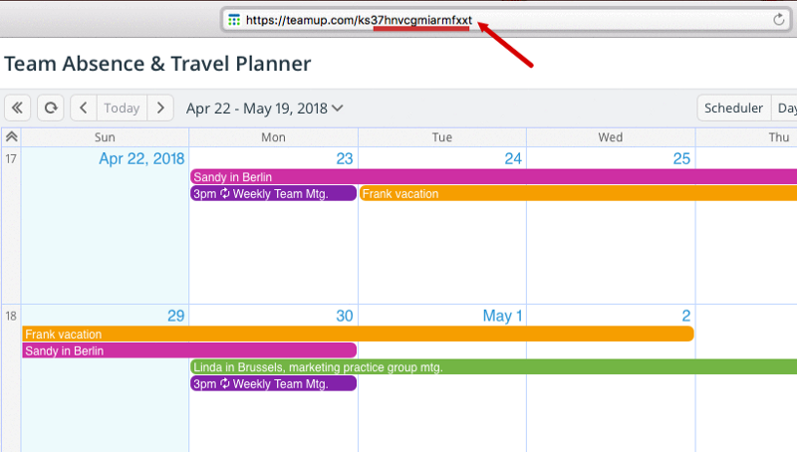Collapse calendar header with double up chevron
Screen dimensions: 797x452
point(11,136)
